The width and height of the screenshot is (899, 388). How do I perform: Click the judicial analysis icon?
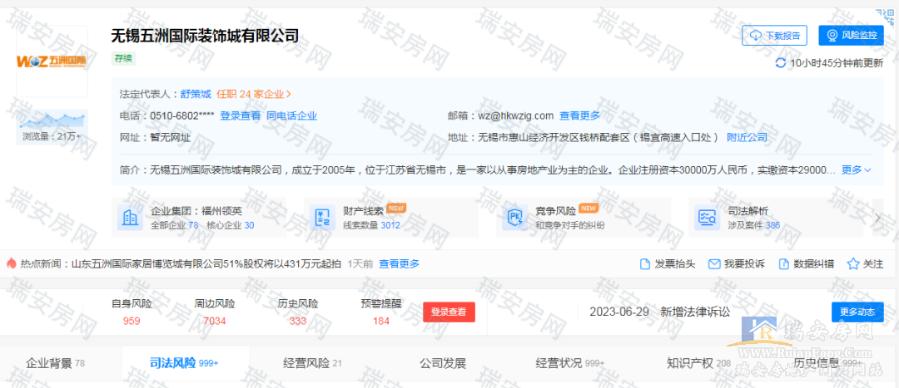[x=706, y=218]
